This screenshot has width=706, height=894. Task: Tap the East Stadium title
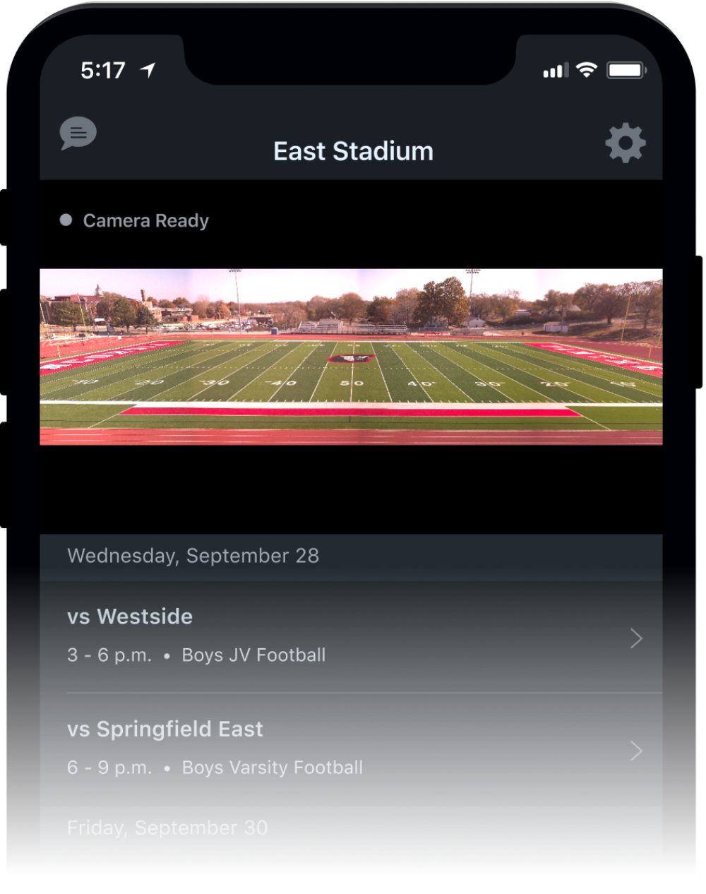click(x=354, y=150)
